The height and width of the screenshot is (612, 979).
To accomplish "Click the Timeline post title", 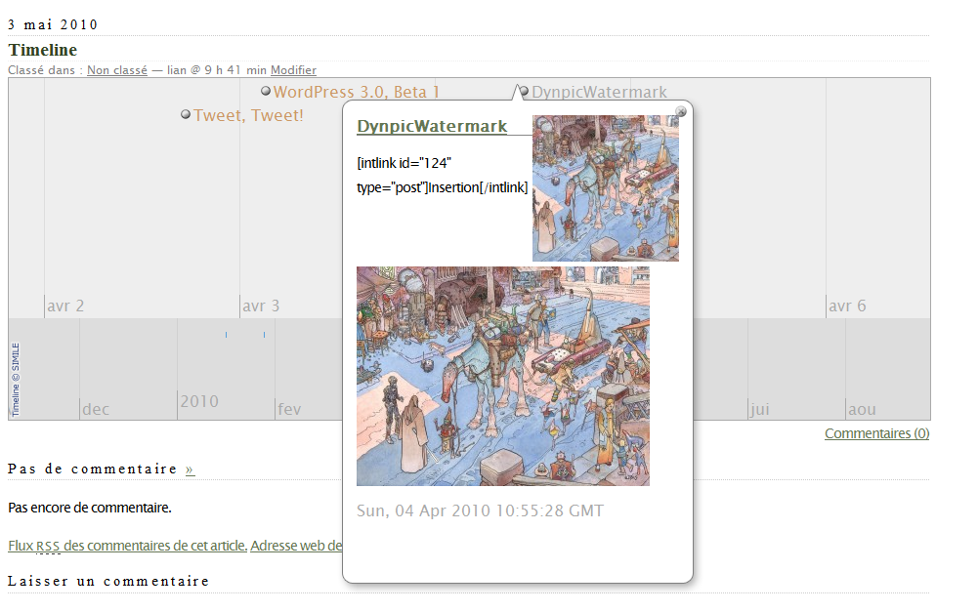I will 42,50.
